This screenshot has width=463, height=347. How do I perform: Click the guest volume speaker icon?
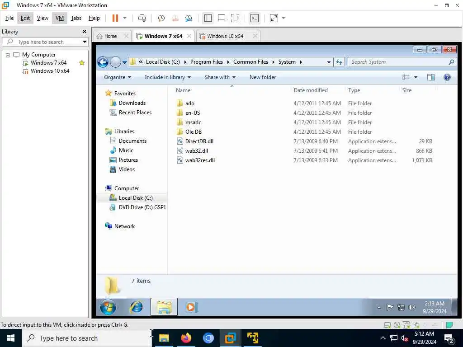pyautogui.click(x=411, y=307)
